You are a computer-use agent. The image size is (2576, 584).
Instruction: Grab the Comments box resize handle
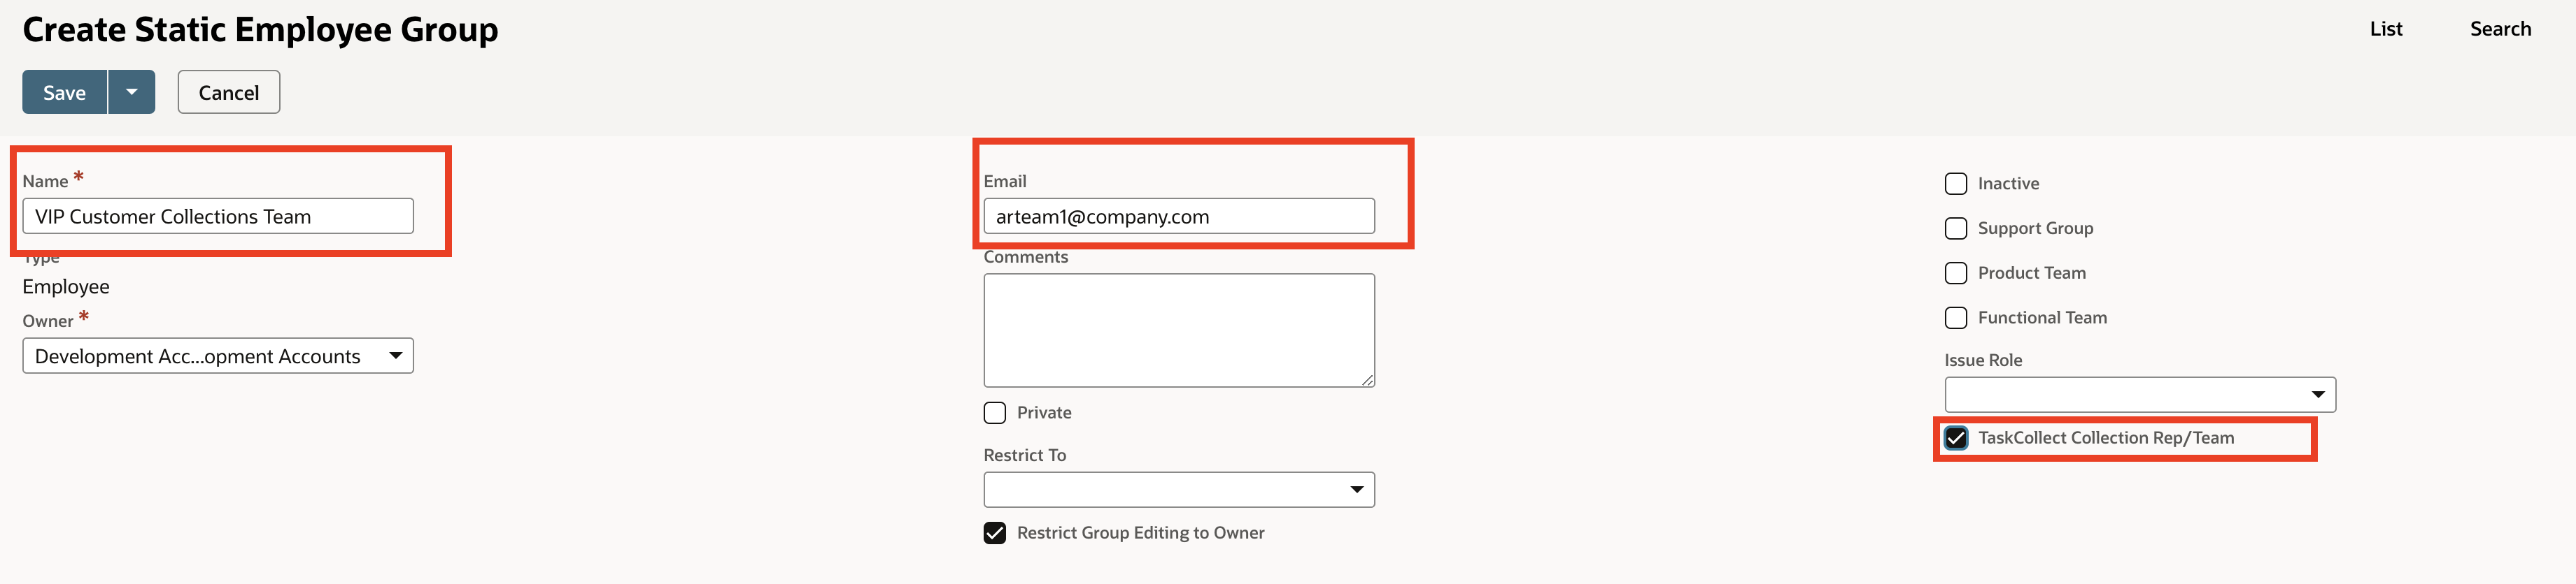[1367, 379]
